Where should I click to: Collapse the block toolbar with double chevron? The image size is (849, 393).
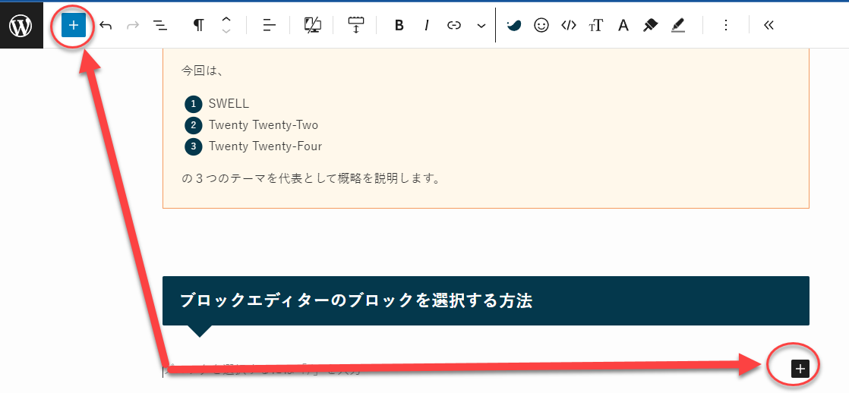[x=769, y=26]
